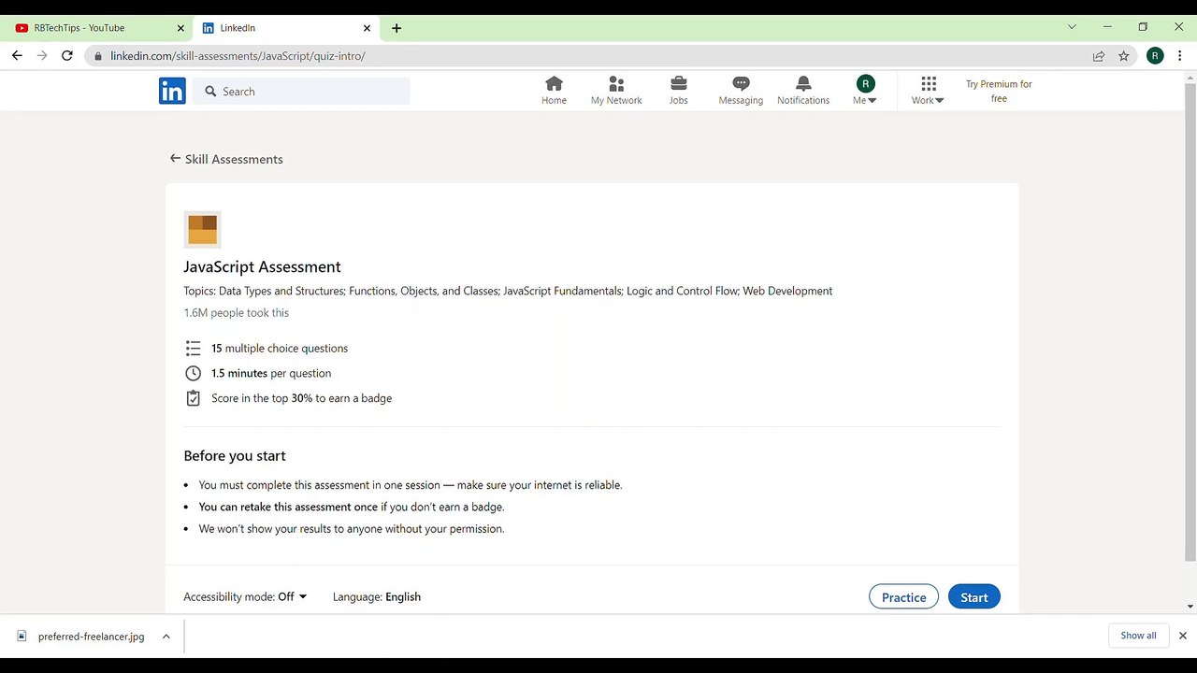Go to the Jobs briefcase icon
Viewport: 1197px width, 673px height.
pyautogui.click(x=679, y=84)
